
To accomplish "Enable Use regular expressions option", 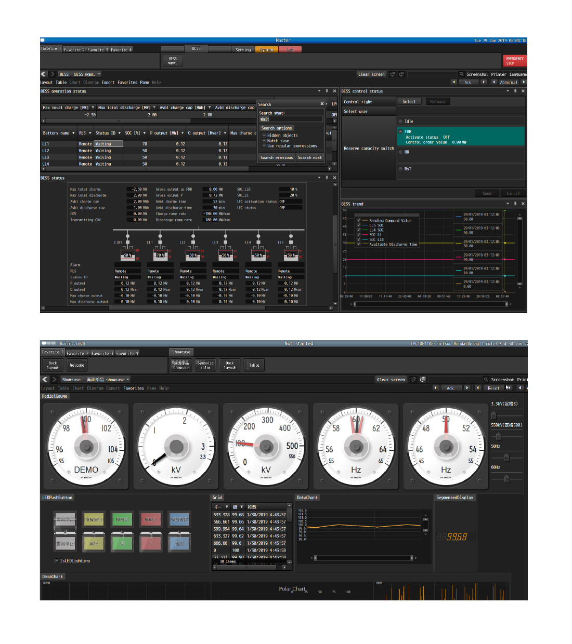I will 264,146.
